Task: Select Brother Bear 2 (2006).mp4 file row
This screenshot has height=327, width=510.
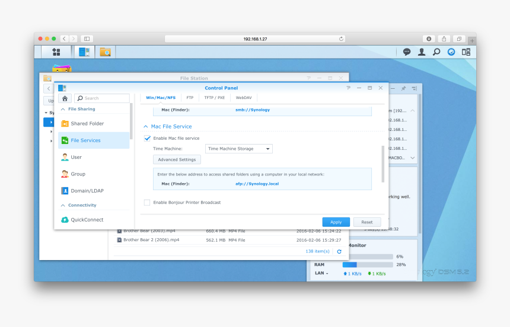Action: point(229,240)
